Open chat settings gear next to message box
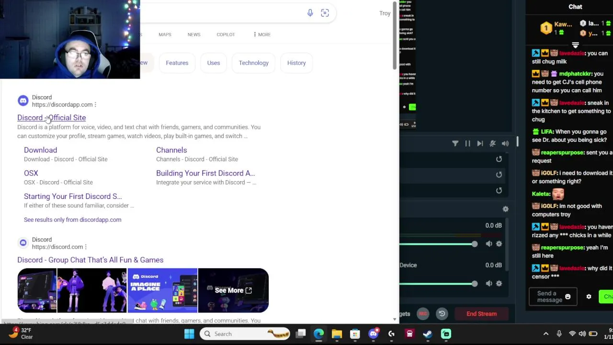Viewport: 613px width, 345px height. click(x=589, y=297)
